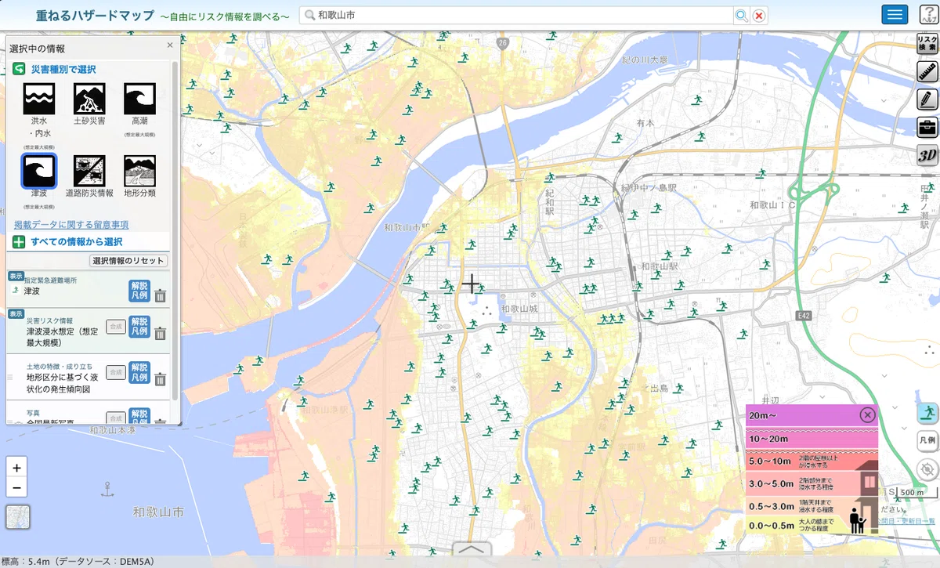
Task: Click the 0.0~0.5m legend color band
Action: pyautogui.click(x=811, y=525)
